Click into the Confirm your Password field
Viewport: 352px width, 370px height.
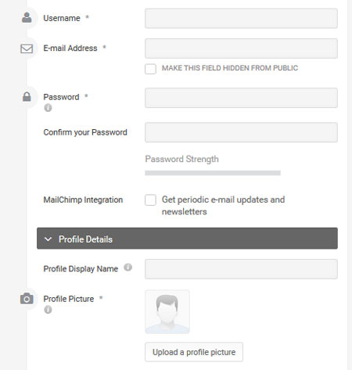tap(241, 132)
